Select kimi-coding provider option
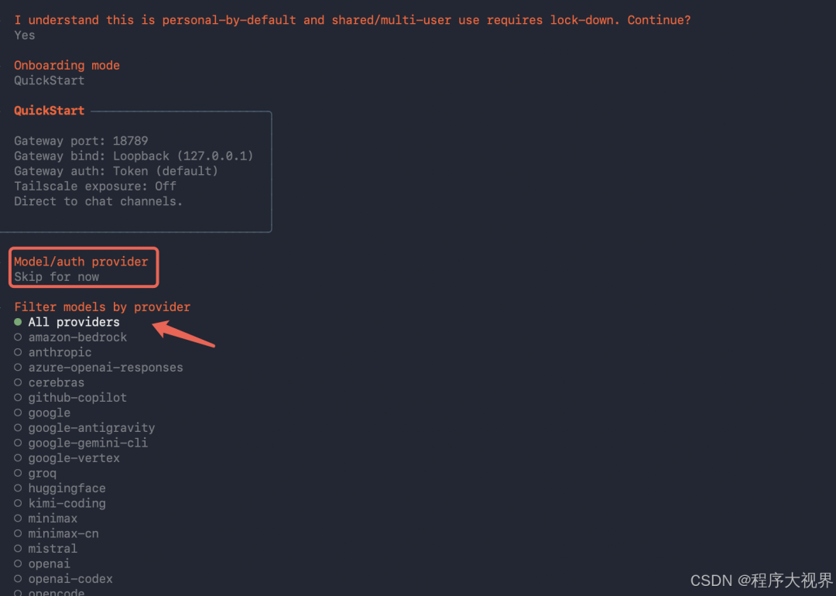This screenshot has height=596, width=836. [x=67, y=503]
